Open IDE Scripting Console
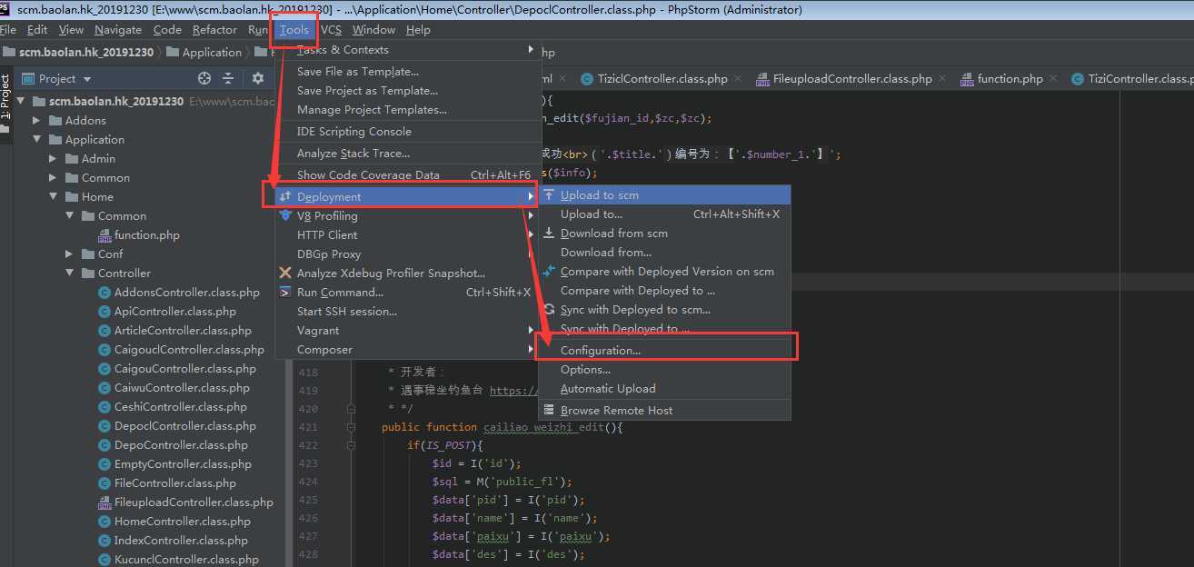 click(x=406, y=132)
